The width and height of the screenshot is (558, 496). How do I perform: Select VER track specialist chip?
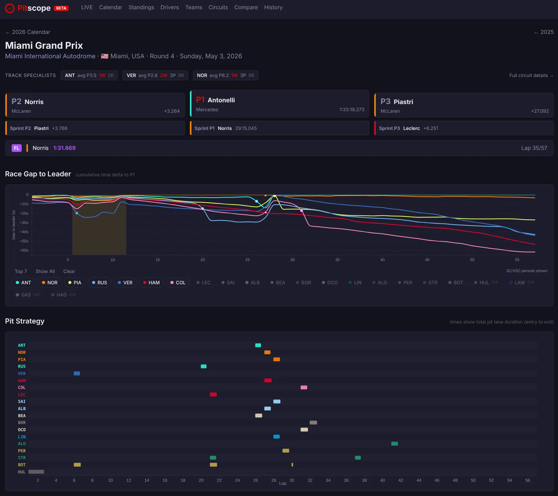pos(155,76)
